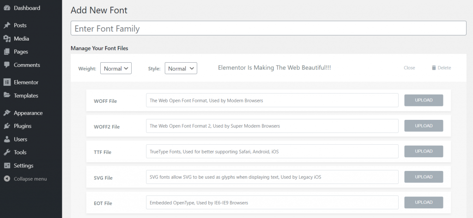473x218 pixels.
Task: Go to the Settings menu
Action: pos(23,165)
